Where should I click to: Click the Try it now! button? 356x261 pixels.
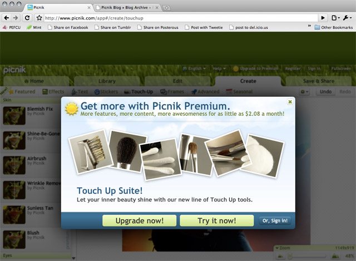coord(216,220)
